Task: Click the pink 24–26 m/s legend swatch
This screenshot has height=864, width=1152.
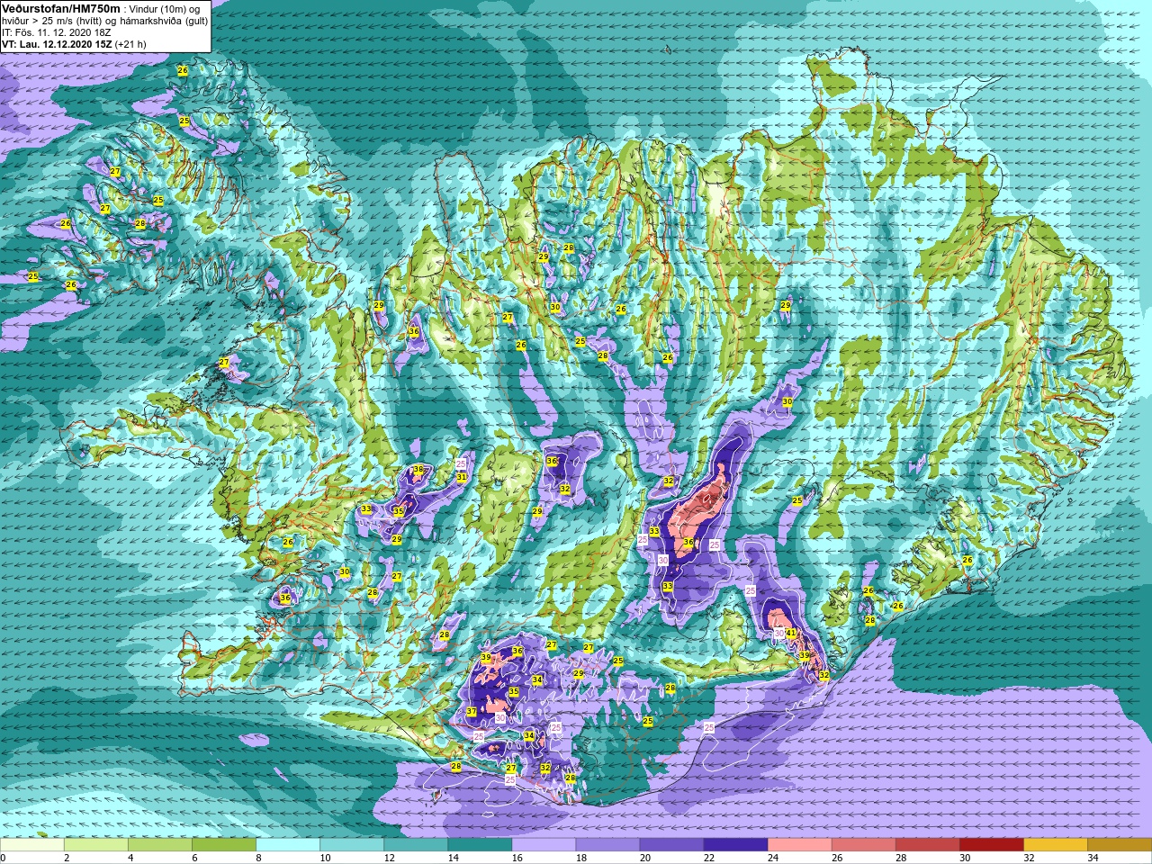Action: pos(799,845)
